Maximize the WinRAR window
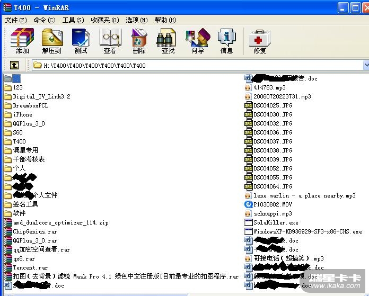This screenshot has width=369, height=296. pos(355,8)
